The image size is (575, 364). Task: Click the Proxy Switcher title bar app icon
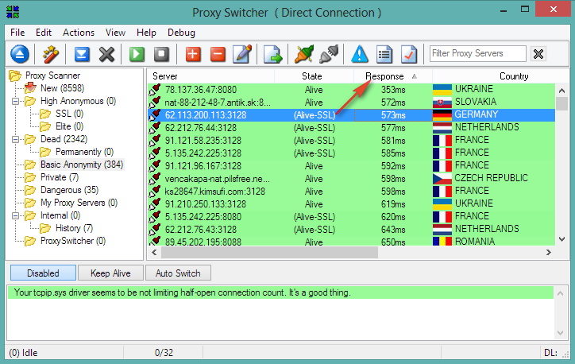[13, 12]
